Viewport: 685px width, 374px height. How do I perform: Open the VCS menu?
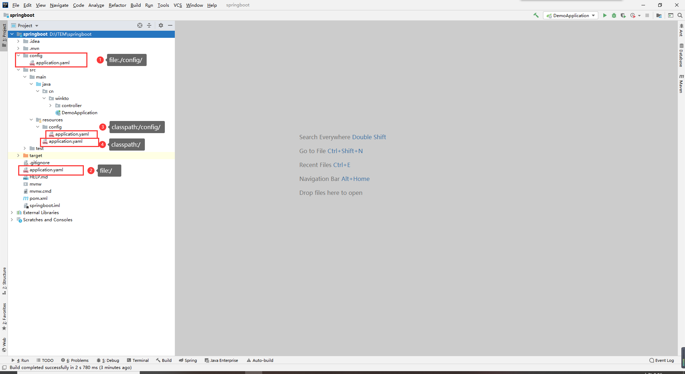[178, 5]
